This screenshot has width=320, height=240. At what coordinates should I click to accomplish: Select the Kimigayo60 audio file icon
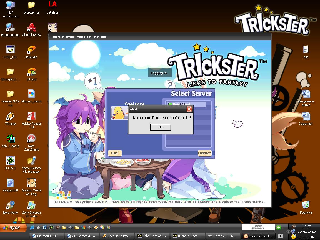pos(10,186)
